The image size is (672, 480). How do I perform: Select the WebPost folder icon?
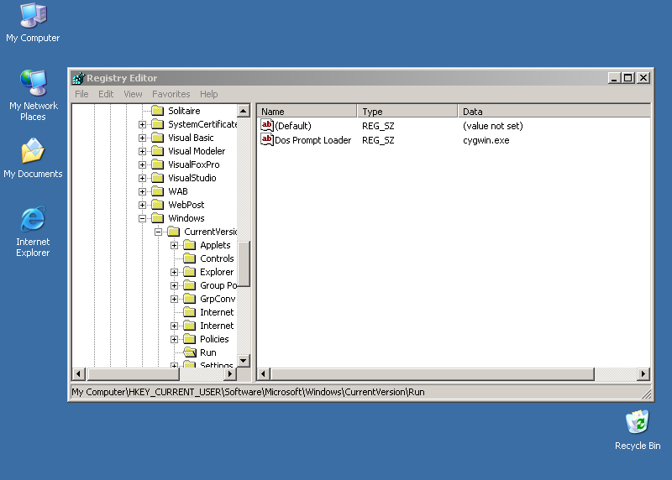[158, 205]
